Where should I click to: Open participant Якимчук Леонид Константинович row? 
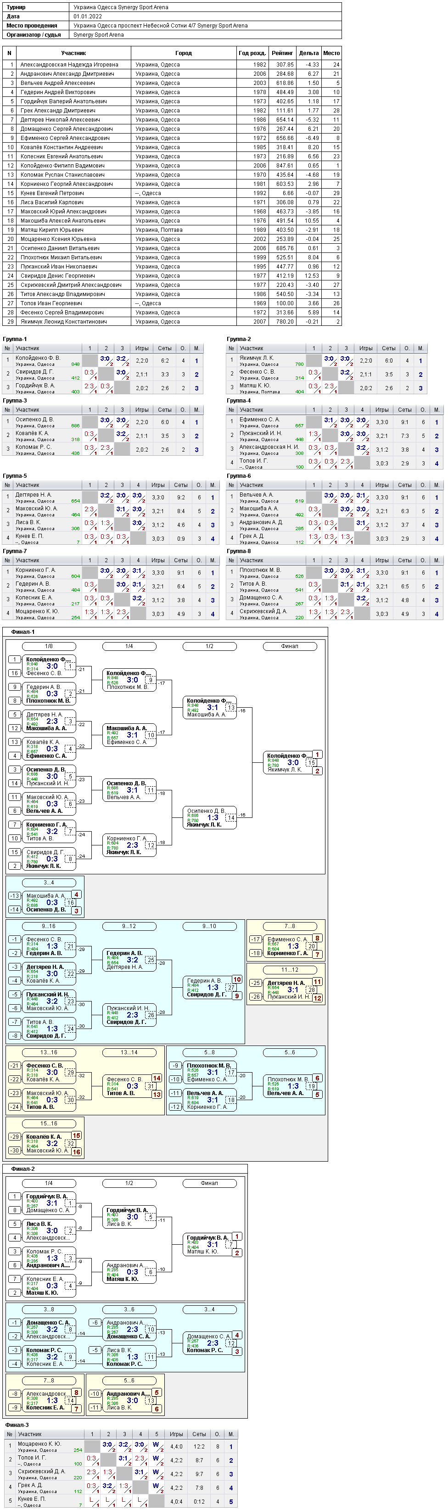pyautogui.click(x=172, y=322)
